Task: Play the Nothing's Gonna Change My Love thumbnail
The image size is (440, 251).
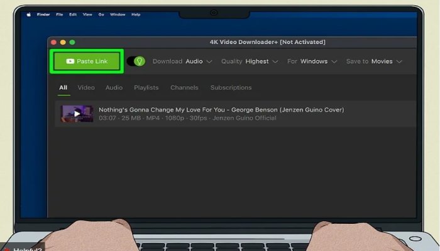Action: click(77, 114)
